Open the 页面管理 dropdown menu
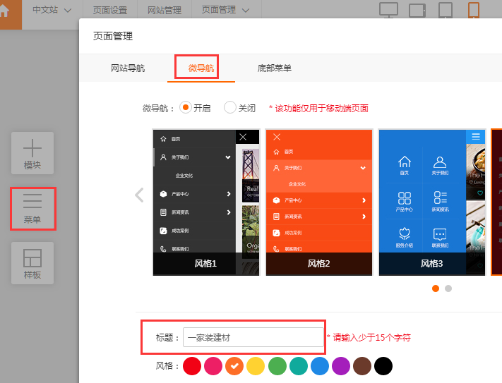Image resolution: width=502 pixels, height=383 pixels. (225, 10)
